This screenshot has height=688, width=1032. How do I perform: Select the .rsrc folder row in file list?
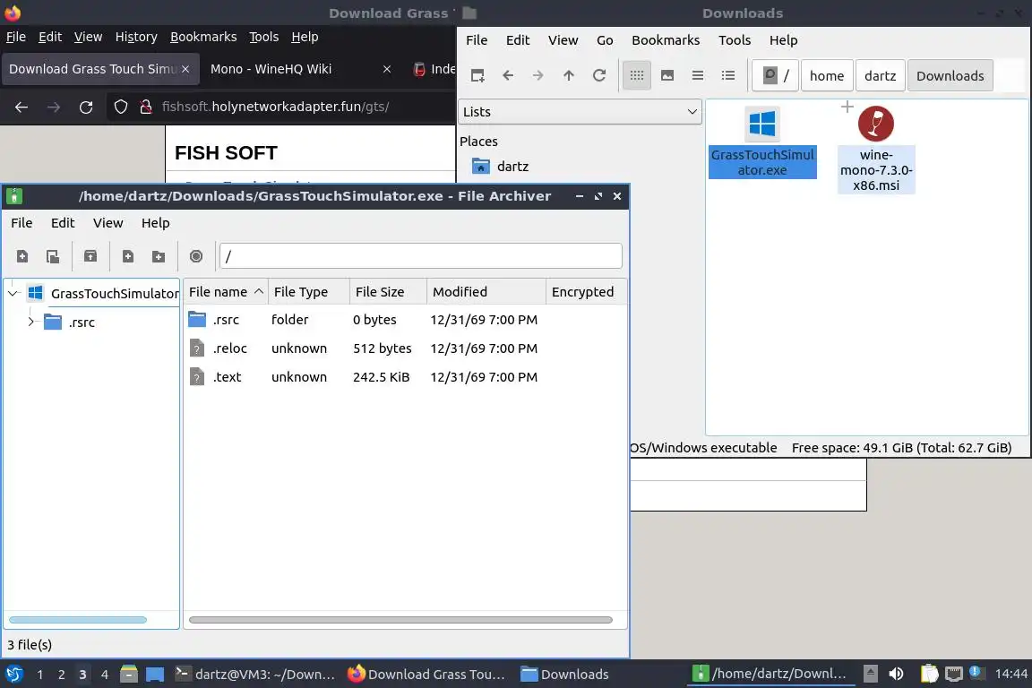click(x=405, y=320)
